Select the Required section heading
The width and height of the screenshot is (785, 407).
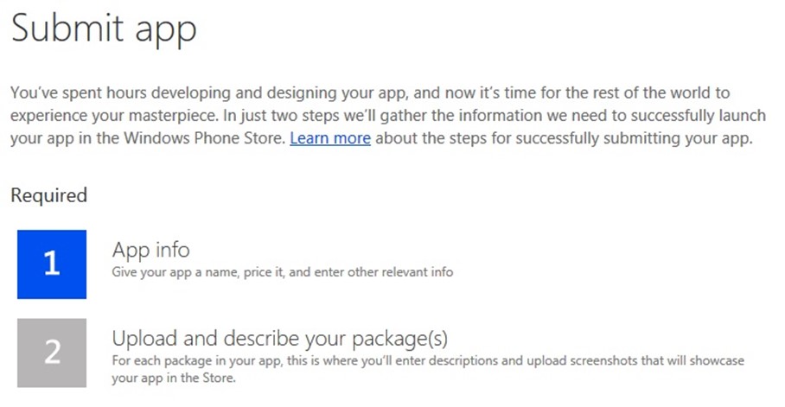pyautogui.click(x=49, y=195)
